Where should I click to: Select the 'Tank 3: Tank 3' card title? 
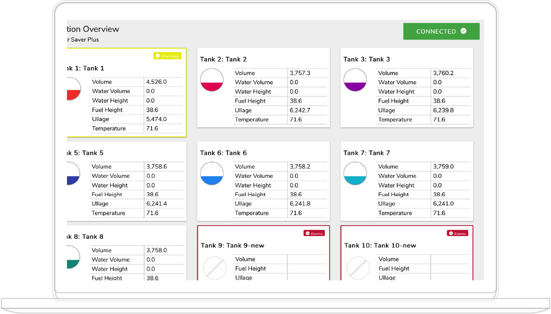click(367, 59)
